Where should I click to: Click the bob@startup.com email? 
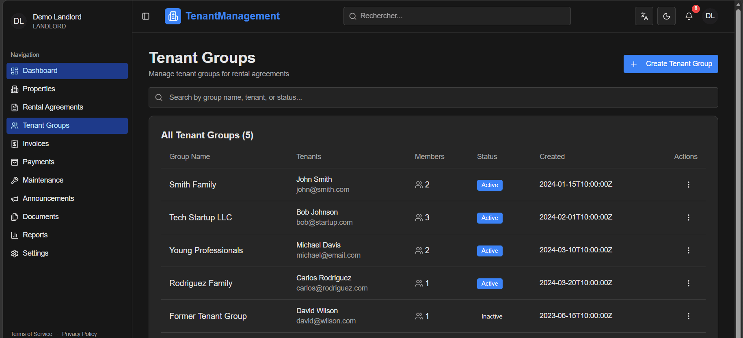tap(324, 222)
